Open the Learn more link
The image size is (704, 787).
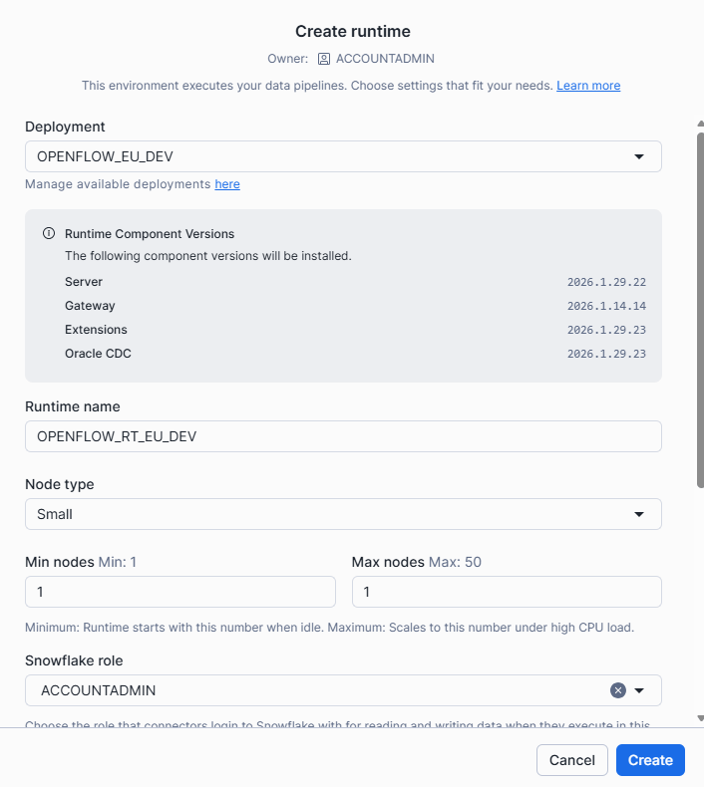coord(588,86)
